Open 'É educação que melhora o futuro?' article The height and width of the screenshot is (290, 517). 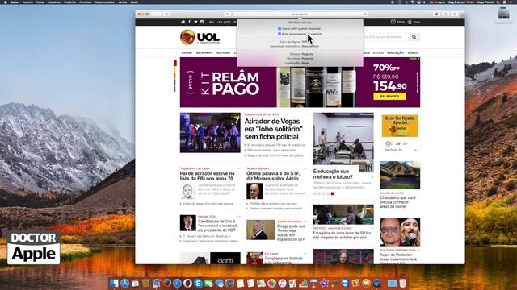point(333,174)
